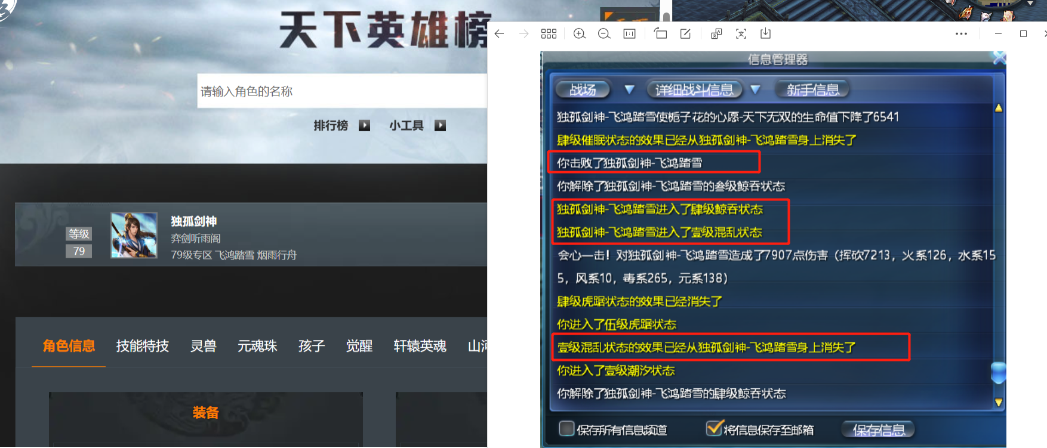Click log line 你解除了独孤剑神-飞鸿踏雪的叁级鲸吞状态
Viewport: 1047px width, 448px height.
671,186
